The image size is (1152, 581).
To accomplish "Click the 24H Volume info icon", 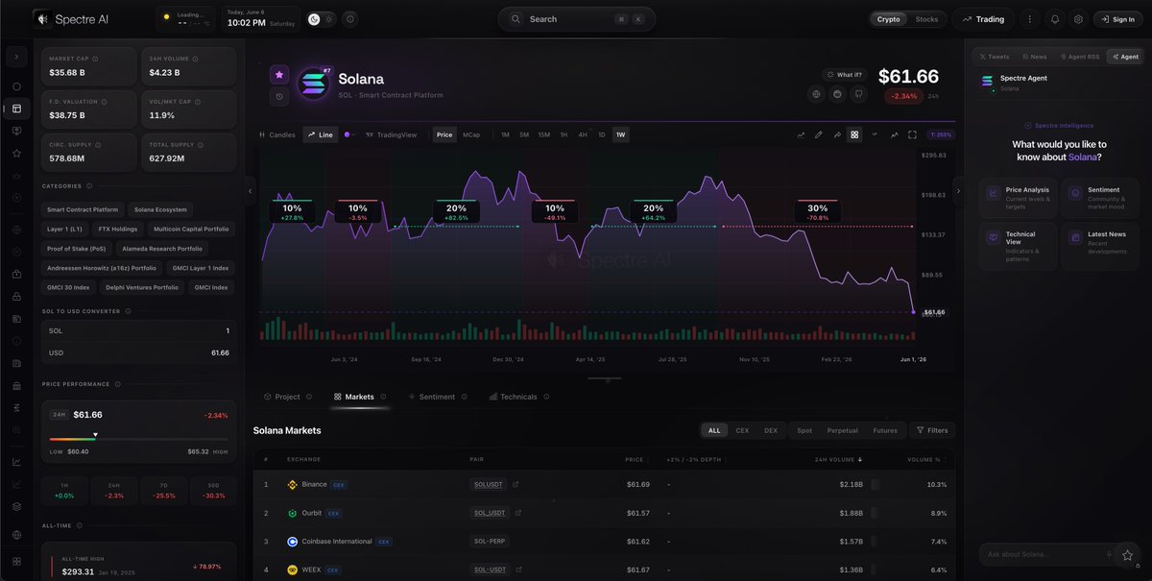I will [x=193, y=59].
